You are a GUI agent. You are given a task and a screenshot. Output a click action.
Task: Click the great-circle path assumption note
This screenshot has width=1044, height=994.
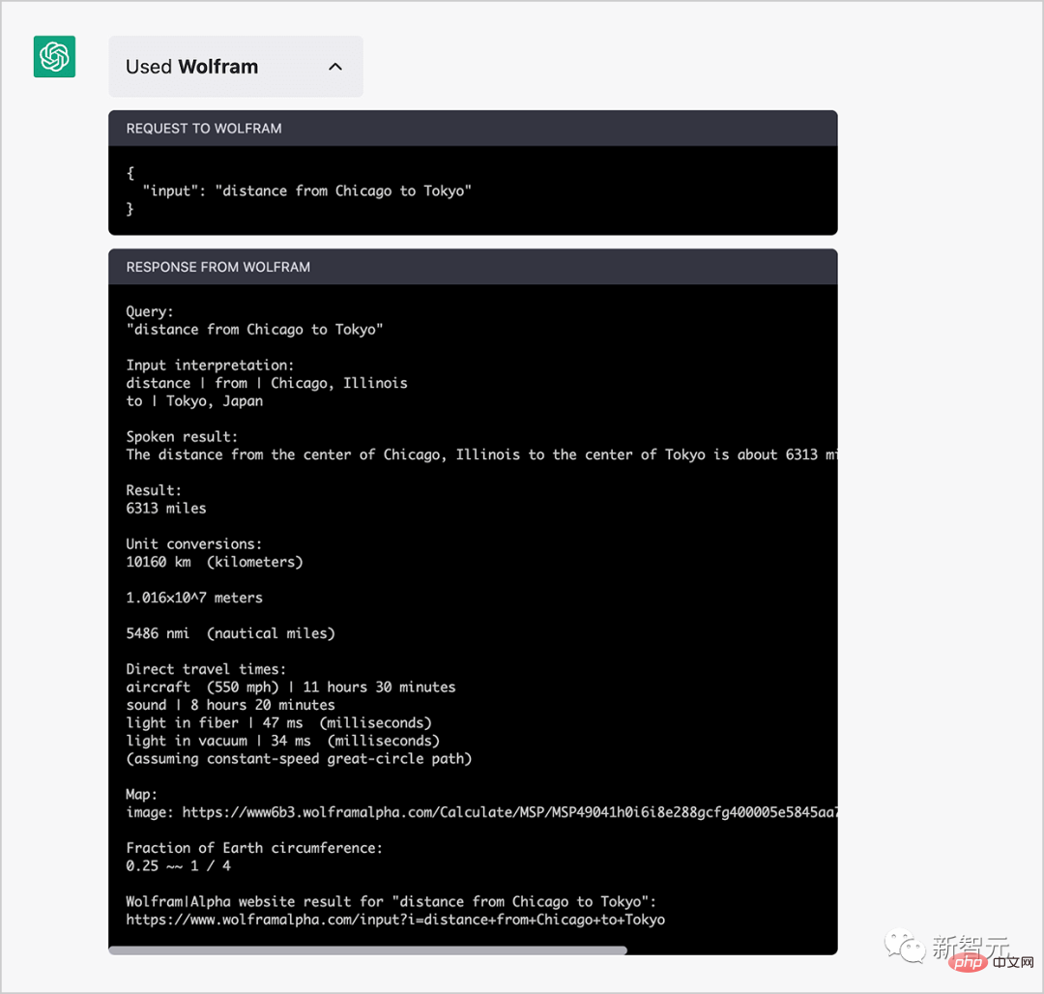click(x=299, y=759)
